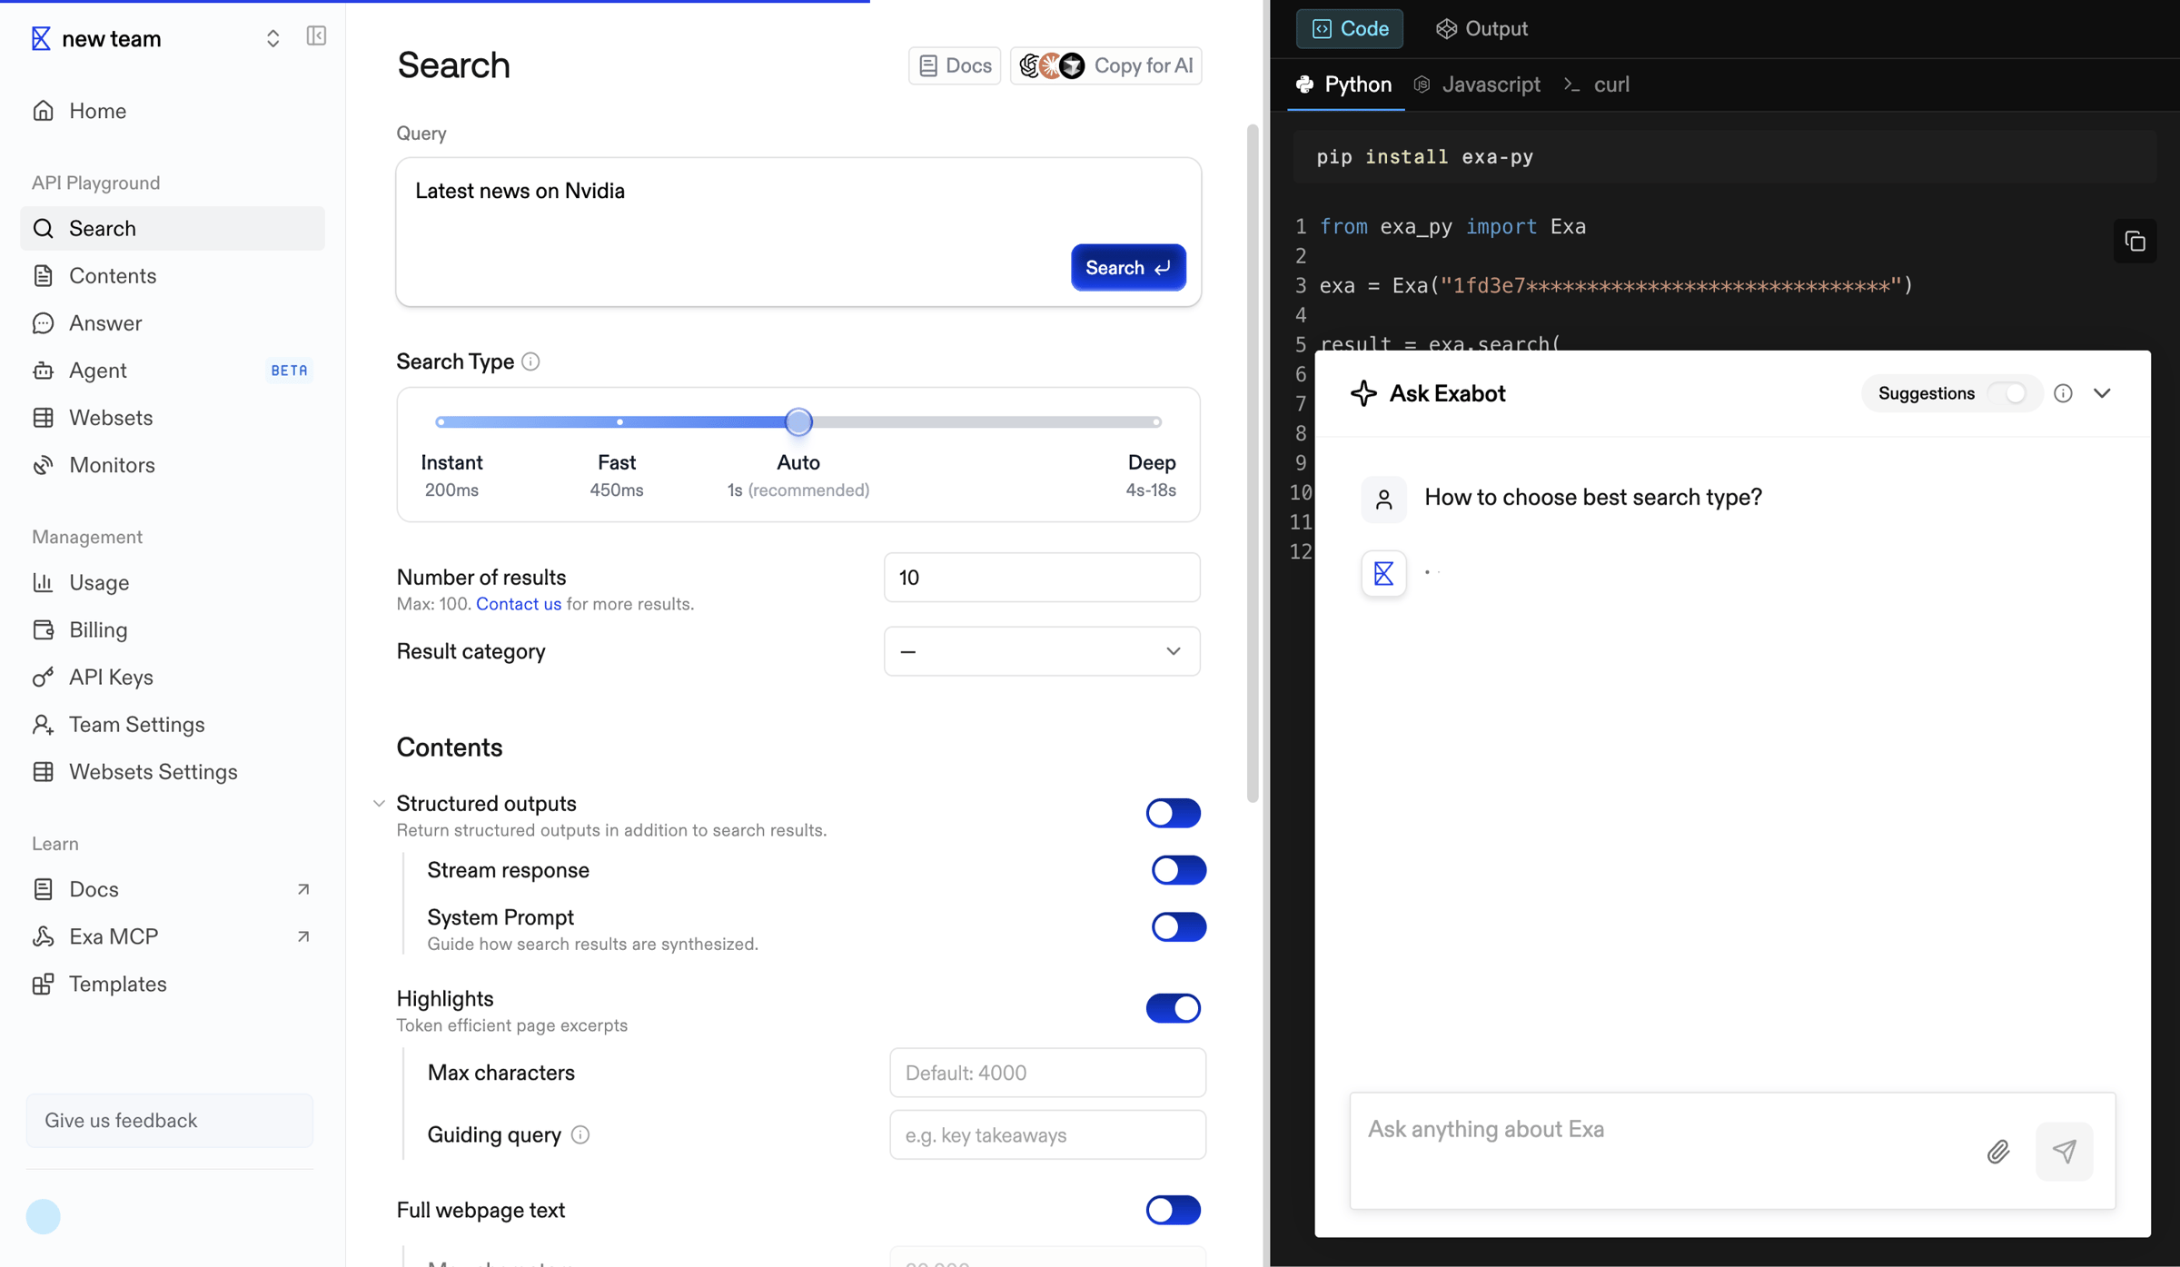Click the Billing wallet icon
2180x1267 pixels.
[43, 629]
